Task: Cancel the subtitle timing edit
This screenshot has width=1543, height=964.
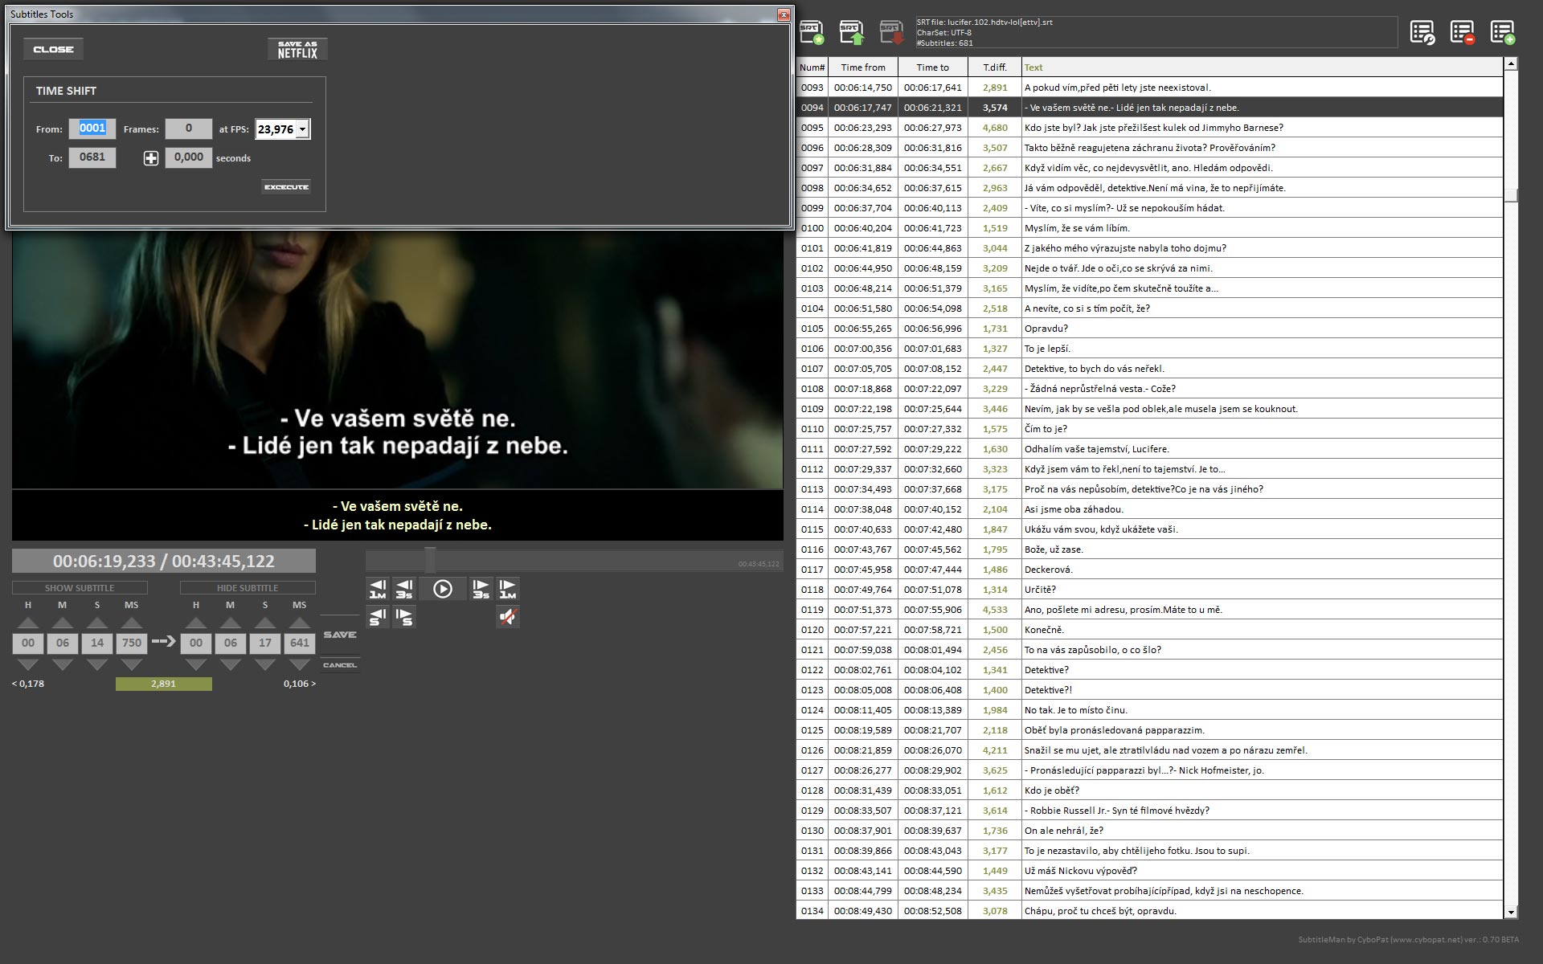Action: [x=340, y=665]
